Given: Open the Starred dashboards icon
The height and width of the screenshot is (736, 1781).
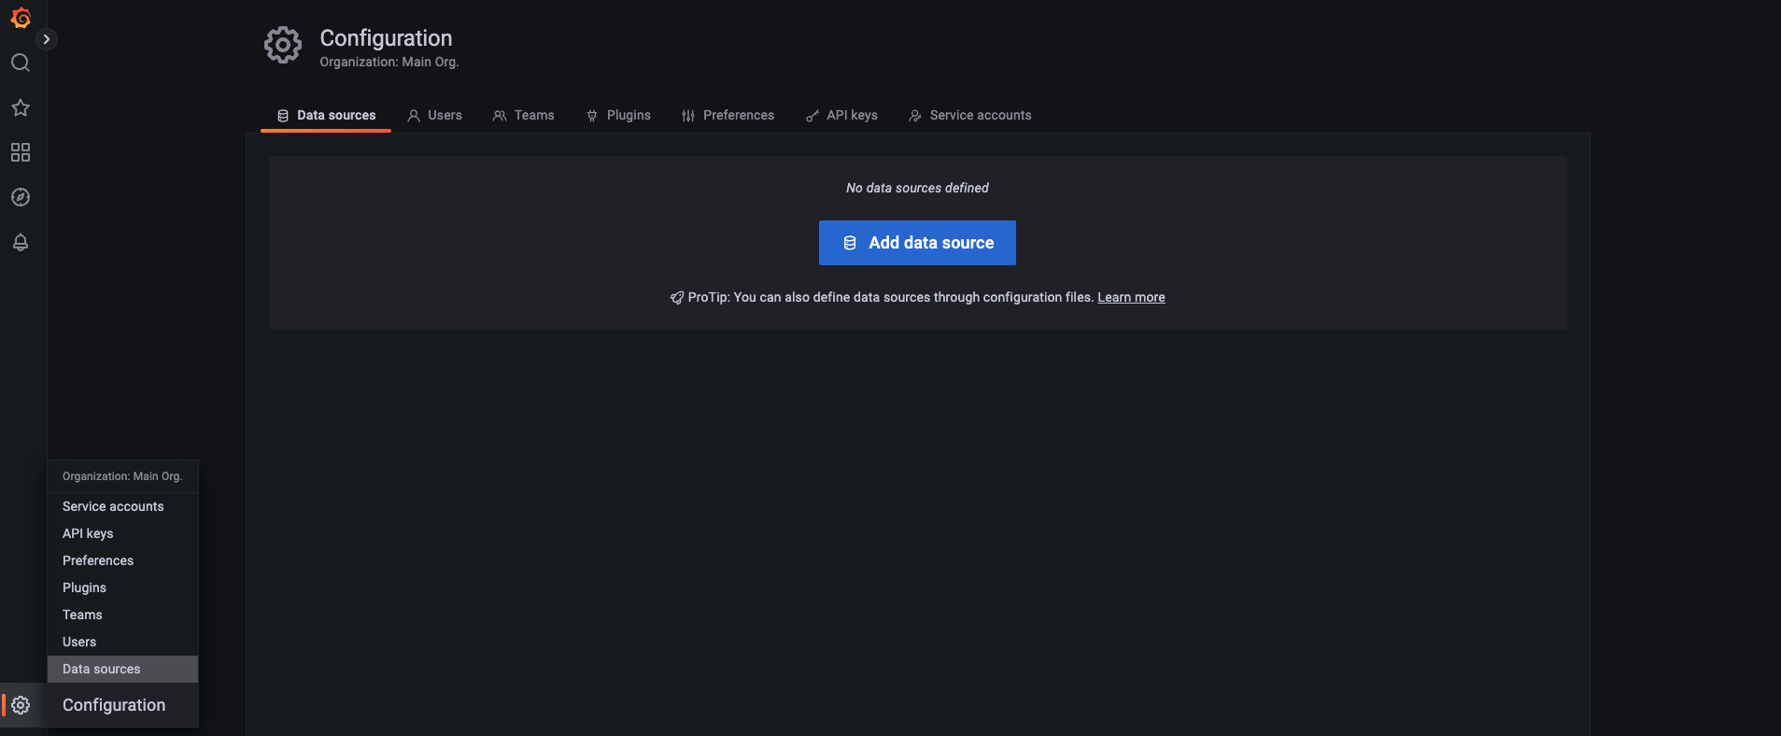Looking at the screenshot, I should [21, 107].
